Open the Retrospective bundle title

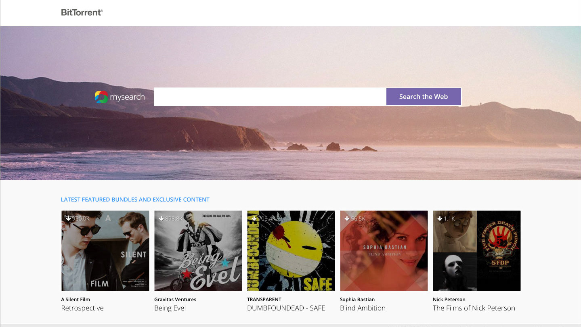(x=82, y=308)
